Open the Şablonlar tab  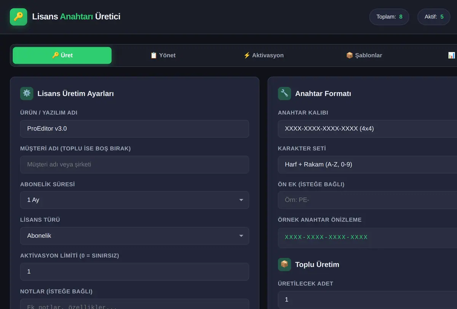[364, 55]
